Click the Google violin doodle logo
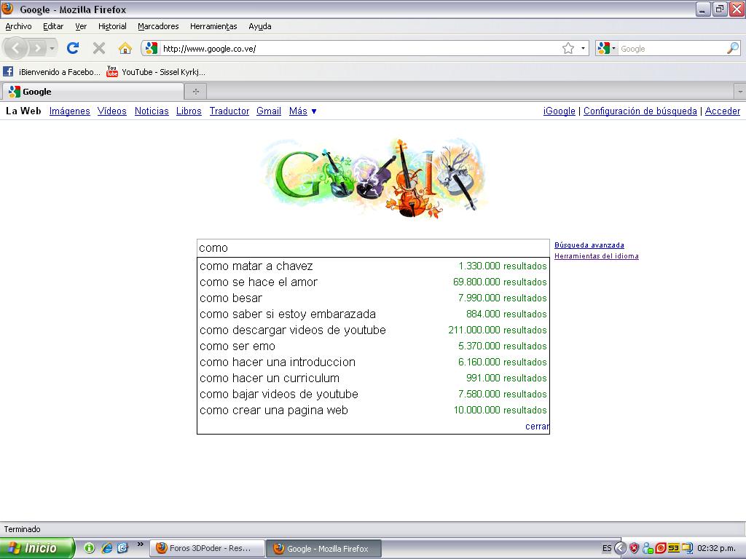 [374, 178]
